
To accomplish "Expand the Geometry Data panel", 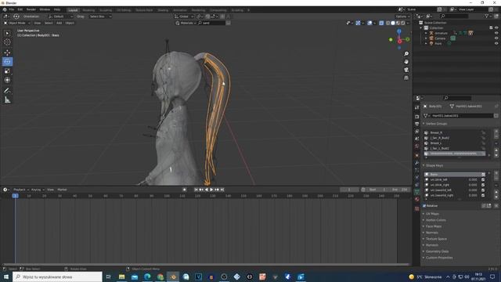I will pyautogui.click(x=437, y=251).
